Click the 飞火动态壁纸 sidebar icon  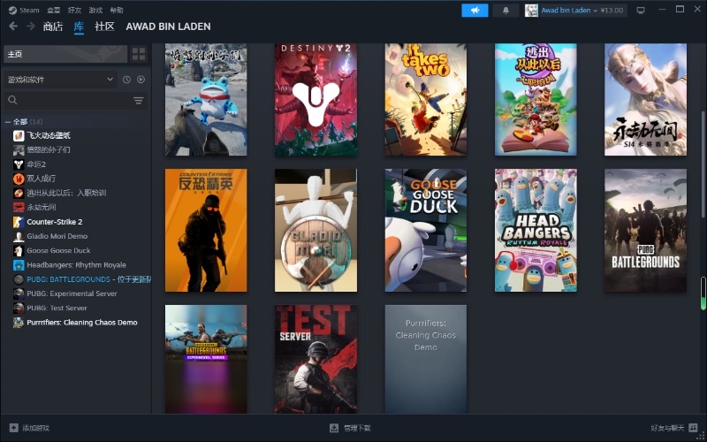point(19,135)
